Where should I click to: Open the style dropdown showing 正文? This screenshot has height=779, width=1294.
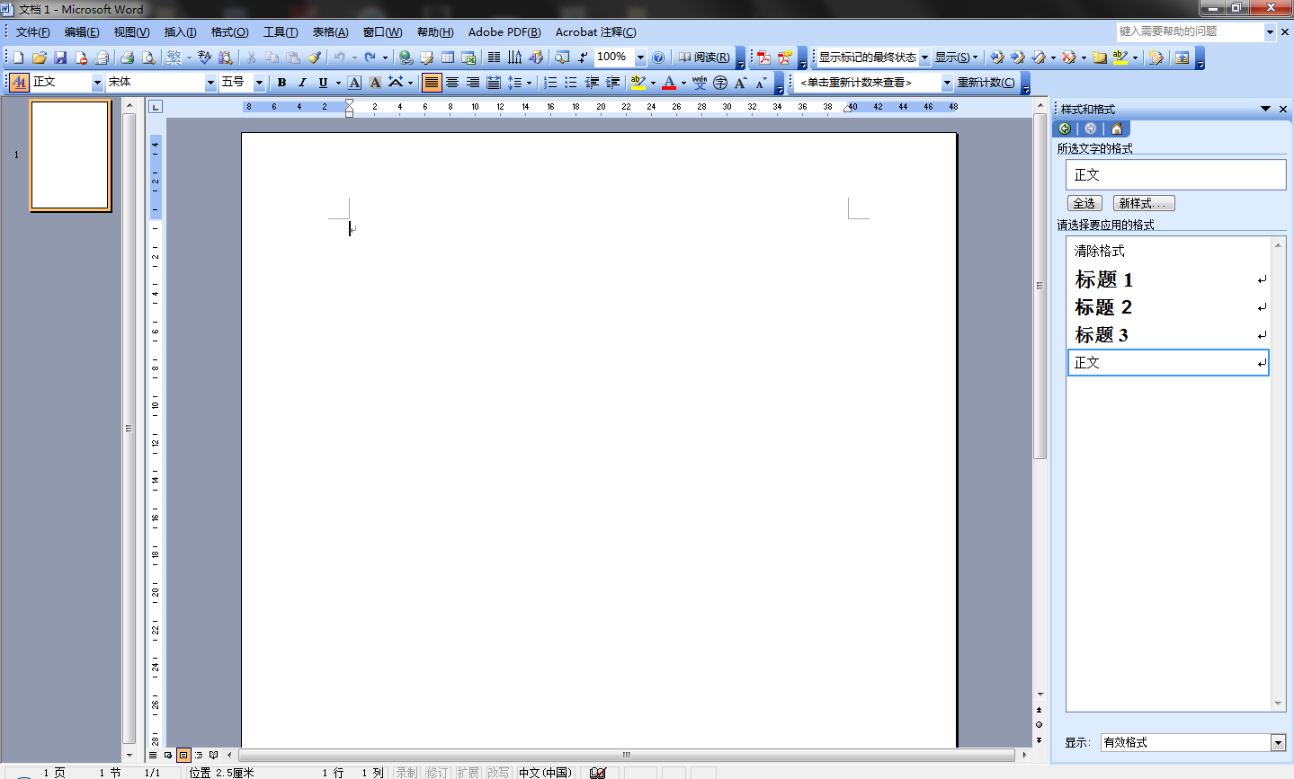coord(97,83)
